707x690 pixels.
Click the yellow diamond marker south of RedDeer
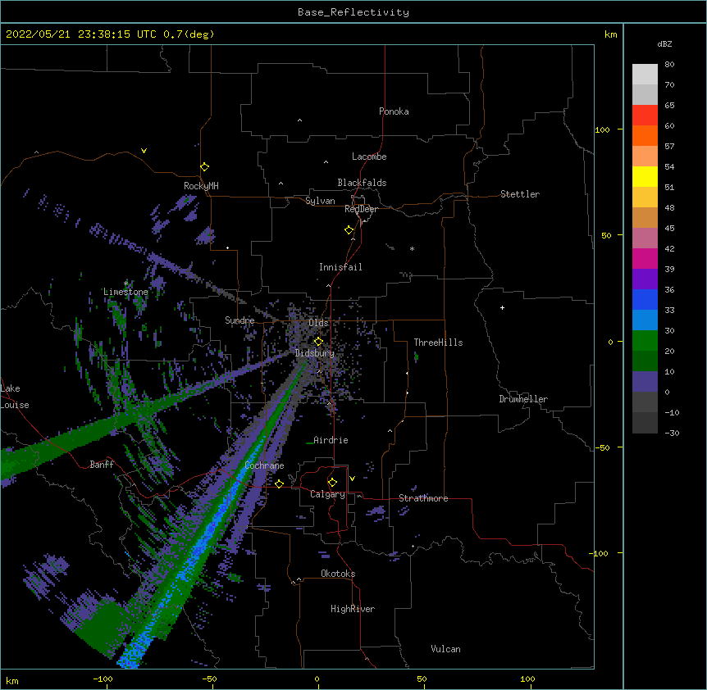(x=349, y=230)
